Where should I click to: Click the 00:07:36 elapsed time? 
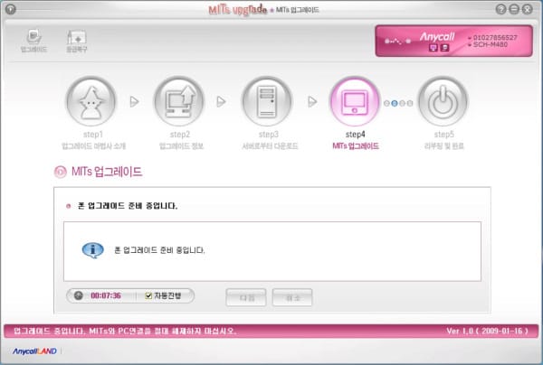pos(106,295)
